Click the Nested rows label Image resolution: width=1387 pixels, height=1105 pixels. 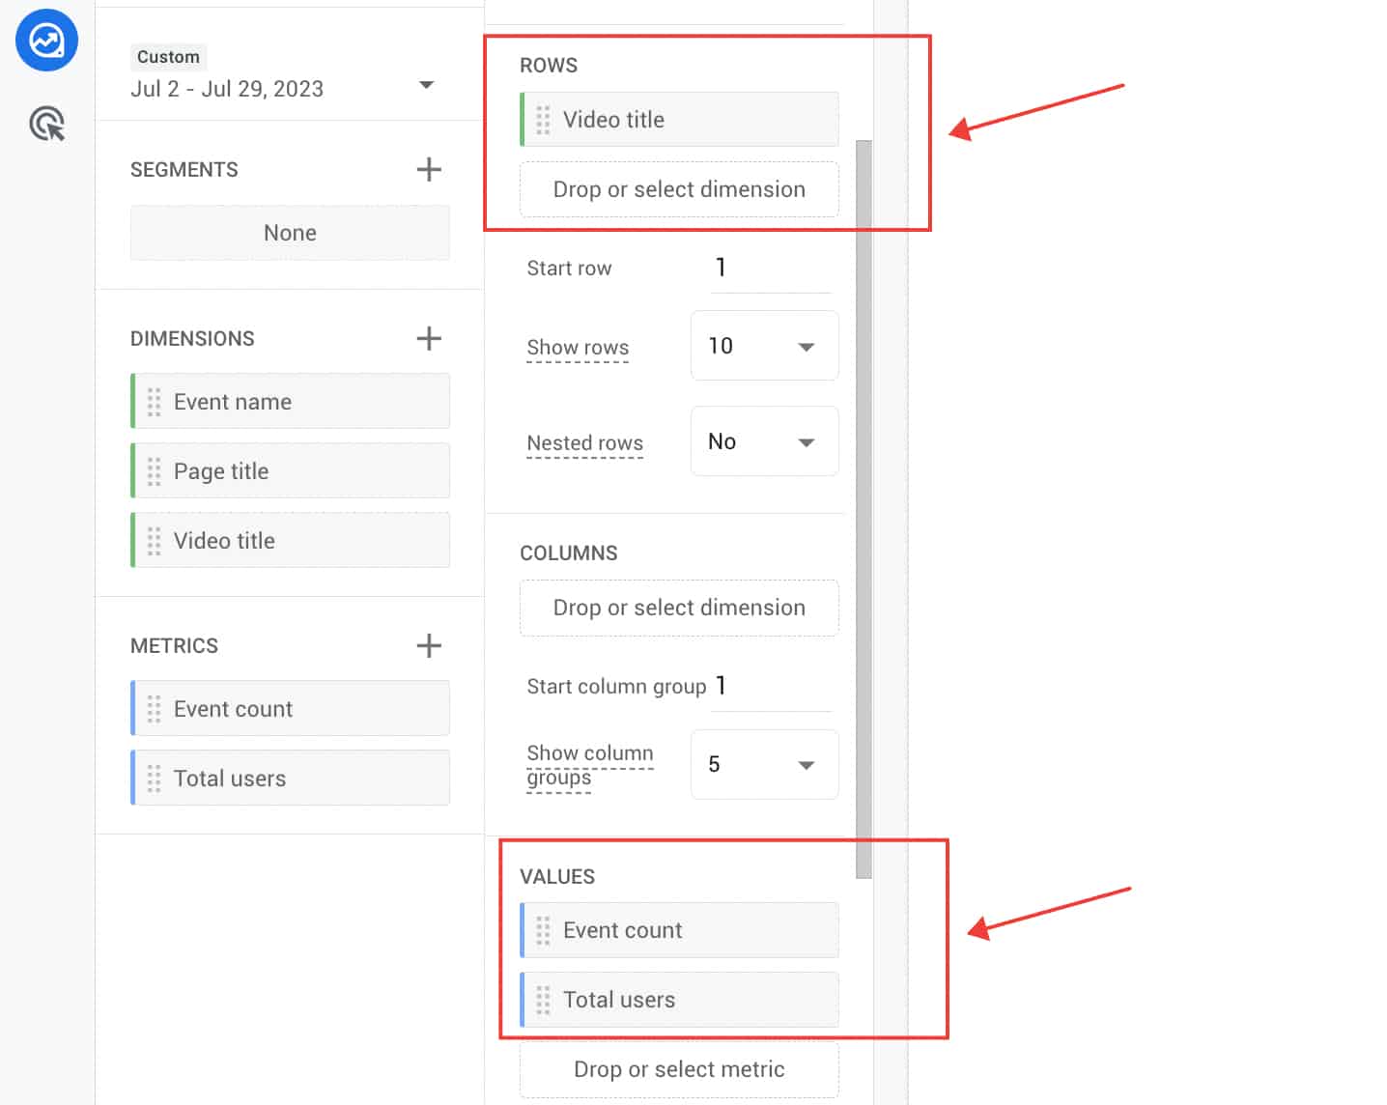tap(584, 443)
